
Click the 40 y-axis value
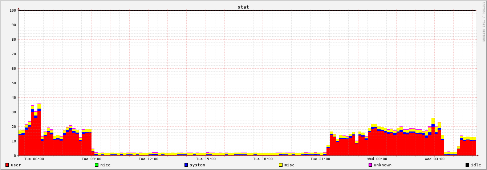[x=14, y=98]
